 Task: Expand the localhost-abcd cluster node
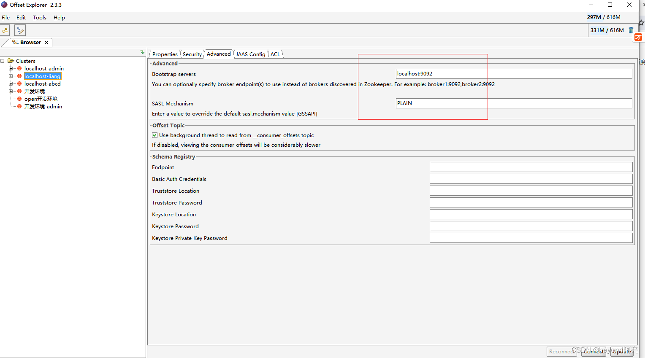(x=11, y=83)
